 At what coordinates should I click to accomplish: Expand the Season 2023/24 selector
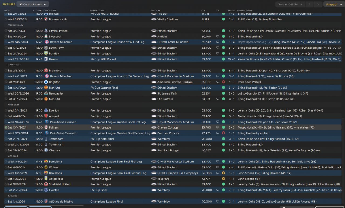(x=291, y=4)
